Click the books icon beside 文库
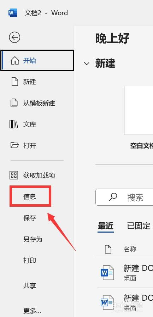Screen dimensions: 153x317 14,124
